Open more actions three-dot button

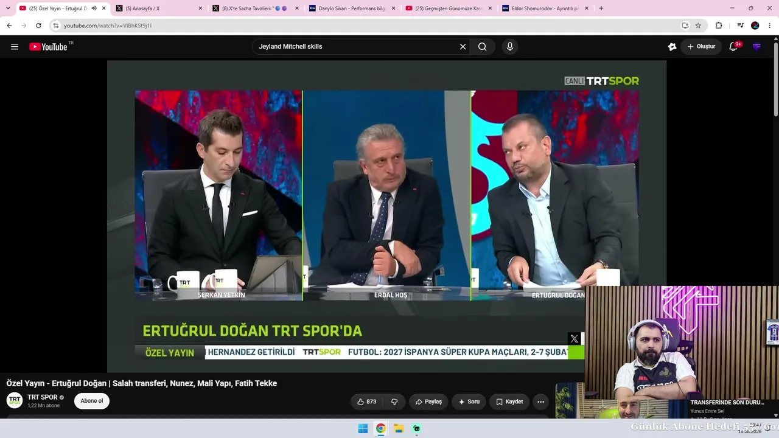pyautogui.click(x=540, y=401)
